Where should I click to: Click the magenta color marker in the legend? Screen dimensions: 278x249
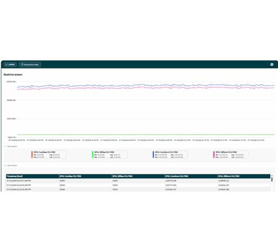pos(214,154)
